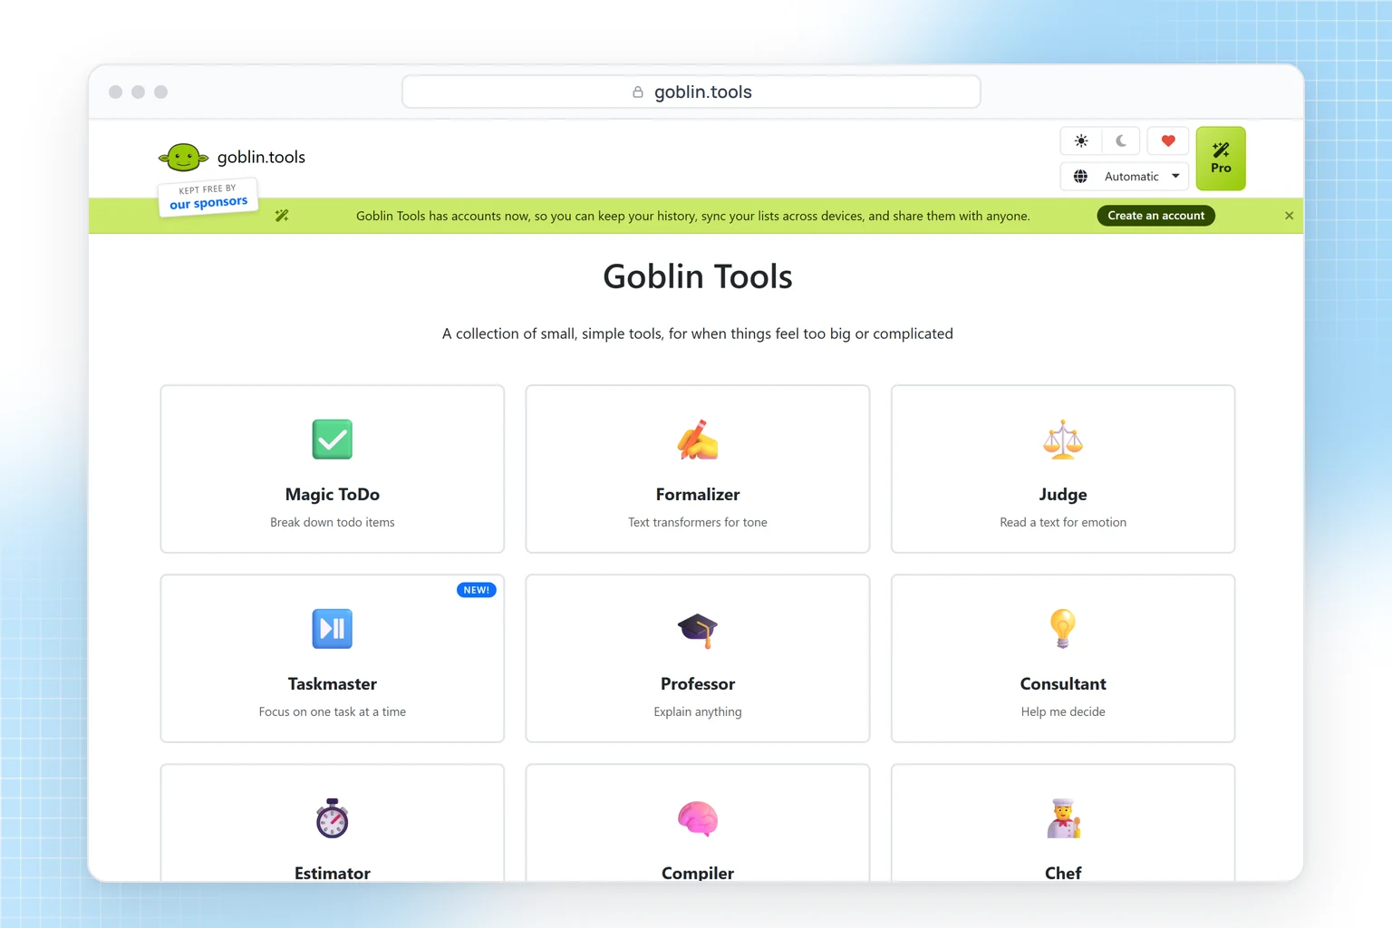The width and height of the screenshot is (1392, 928).
Task: Click the Professor graduation cap icon
Action: pos(698,629)
